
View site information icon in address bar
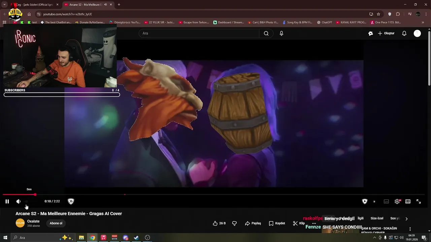(39, 14)
